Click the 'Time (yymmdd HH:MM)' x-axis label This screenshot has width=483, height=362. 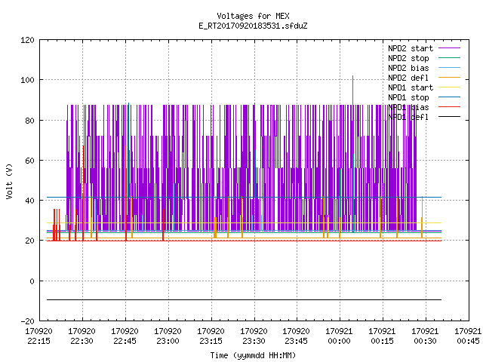tap(253, 355)
